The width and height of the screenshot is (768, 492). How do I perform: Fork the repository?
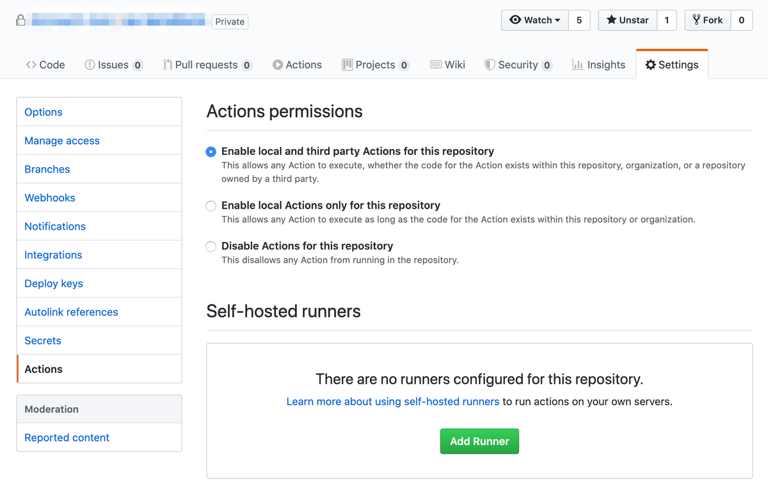[x=707, y=20]
